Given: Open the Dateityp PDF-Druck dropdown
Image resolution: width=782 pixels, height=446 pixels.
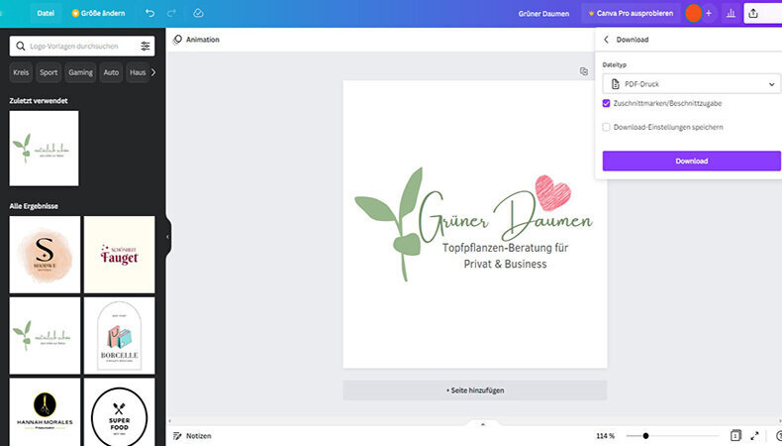Looking at the screenshot, I should [x=691, y=85].
